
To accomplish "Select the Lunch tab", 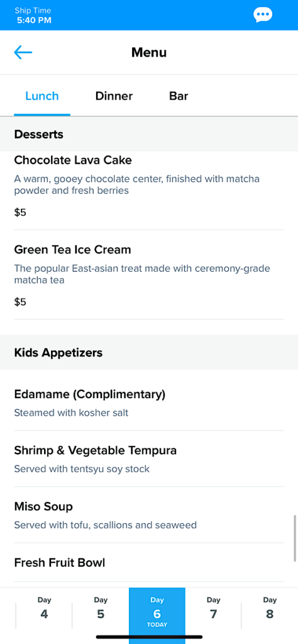I will tap(42, 96).
